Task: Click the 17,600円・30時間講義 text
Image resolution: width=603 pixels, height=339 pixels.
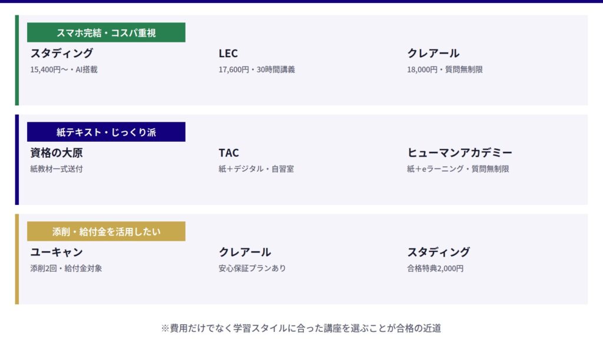Action: pos(256,69)
